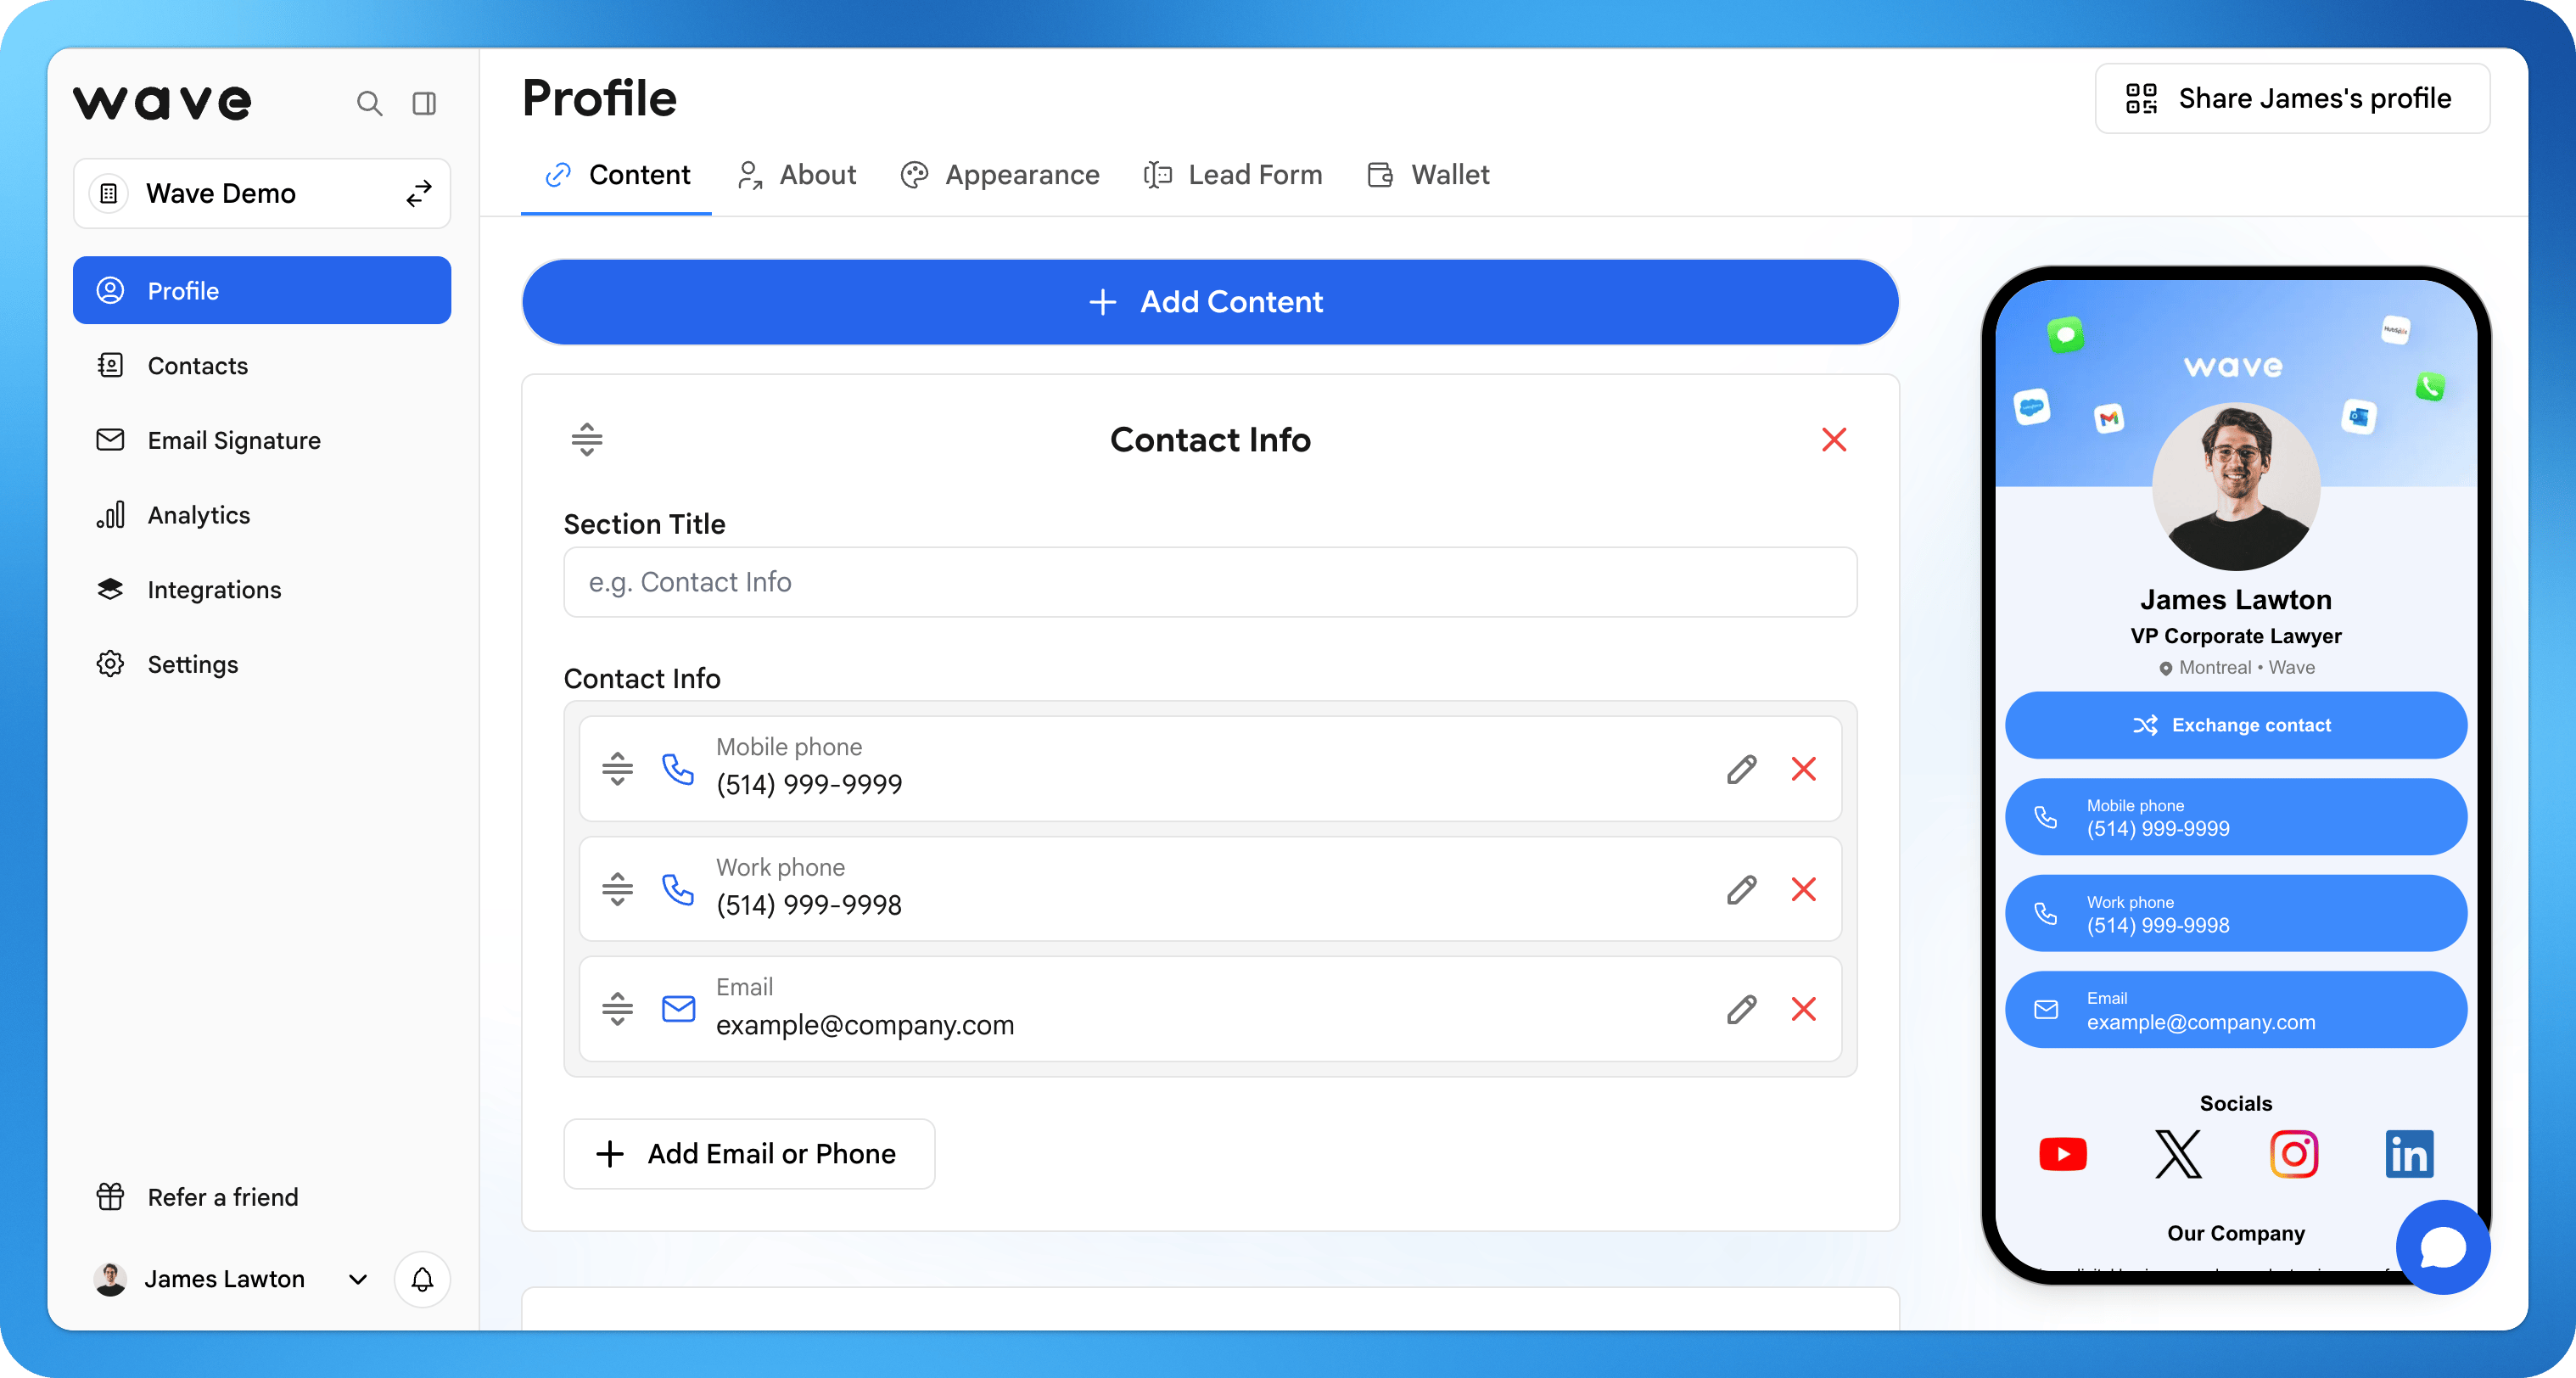Click Share James's profile button
The height and width of the screenshot is (1378, 2576).
tap(2292, 98)
